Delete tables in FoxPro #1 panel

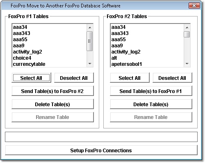[x=52, y=104]
